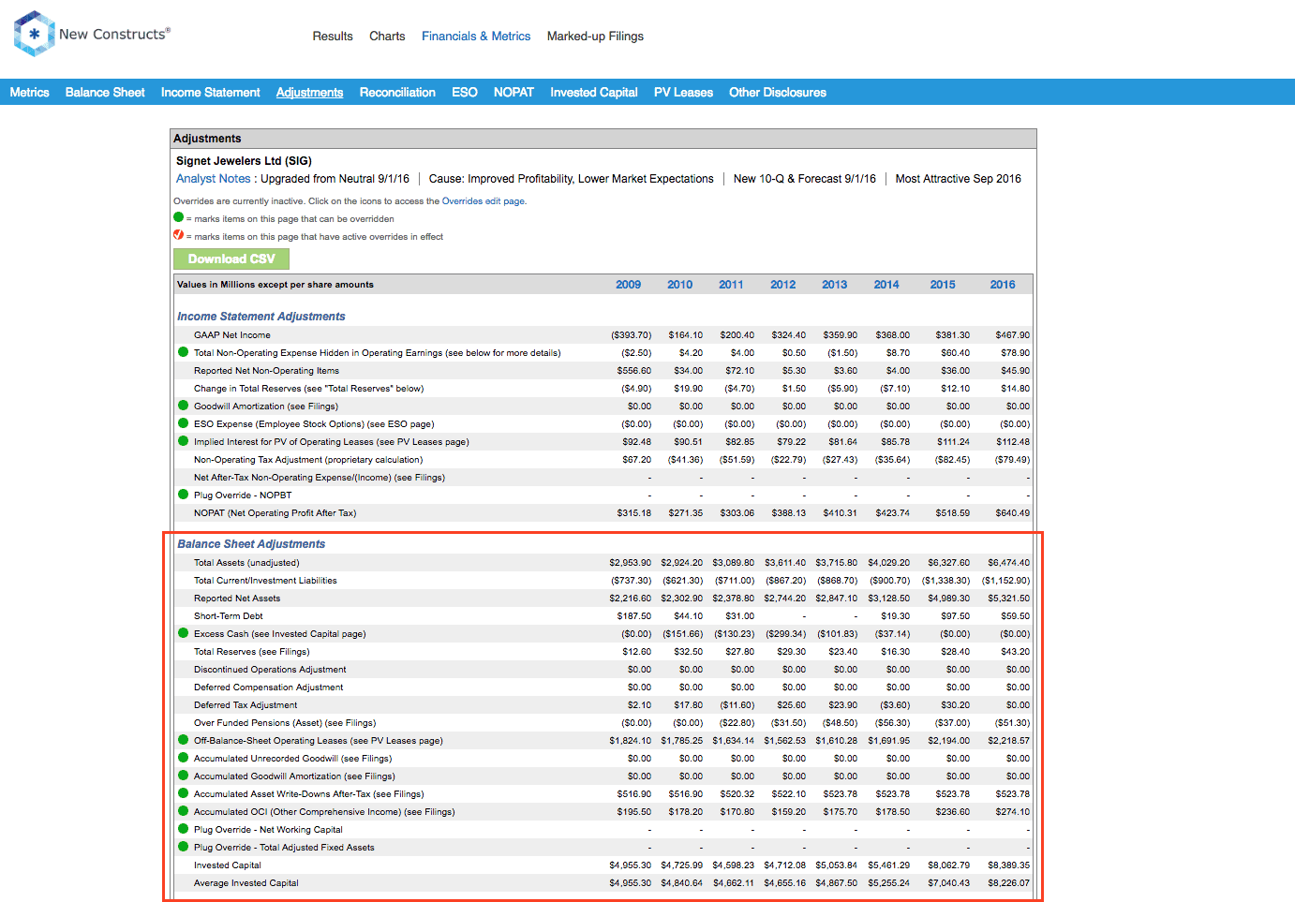1295x902 pixels.
Task: Click override dot for Accumulated Unrecorded Goodwill
Action: [x=183, y=758]
